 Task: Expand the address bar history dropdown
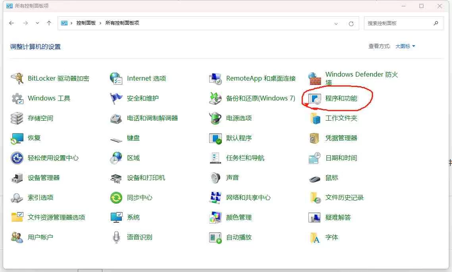(x=336, y=23)
